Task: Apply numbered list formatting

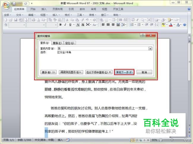Action: [132, 25]
